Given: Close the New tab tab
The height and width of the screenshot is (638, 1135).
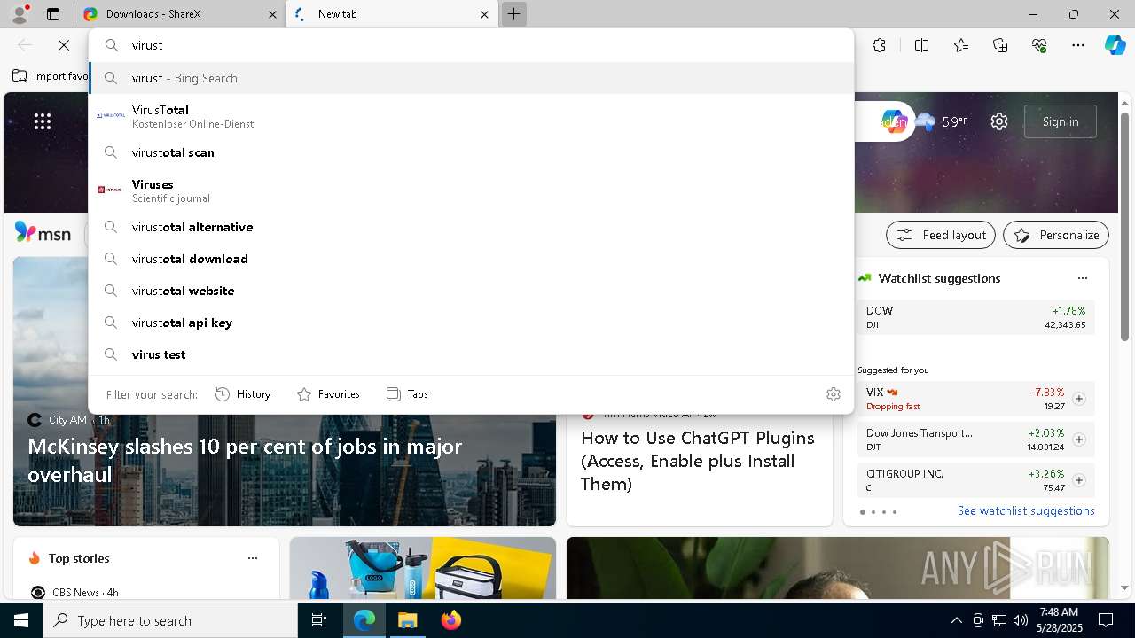Looking at the screenshot, I should click(x=485, y=14).
